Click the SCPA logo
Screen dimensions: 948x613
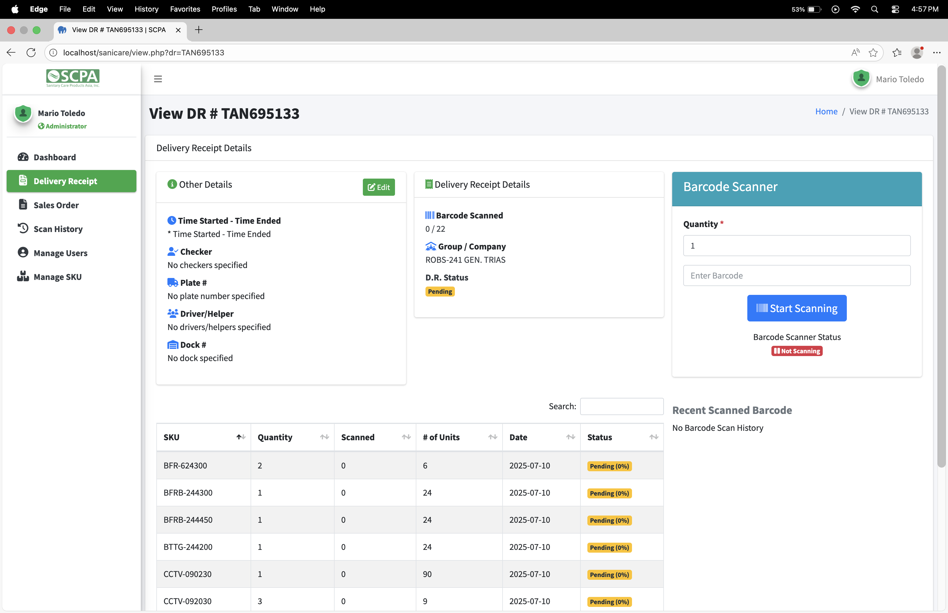[73, 78]
